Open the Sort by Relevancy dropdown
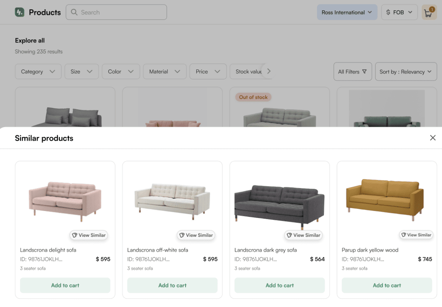442x307 pixels. (x=406, y=71)
